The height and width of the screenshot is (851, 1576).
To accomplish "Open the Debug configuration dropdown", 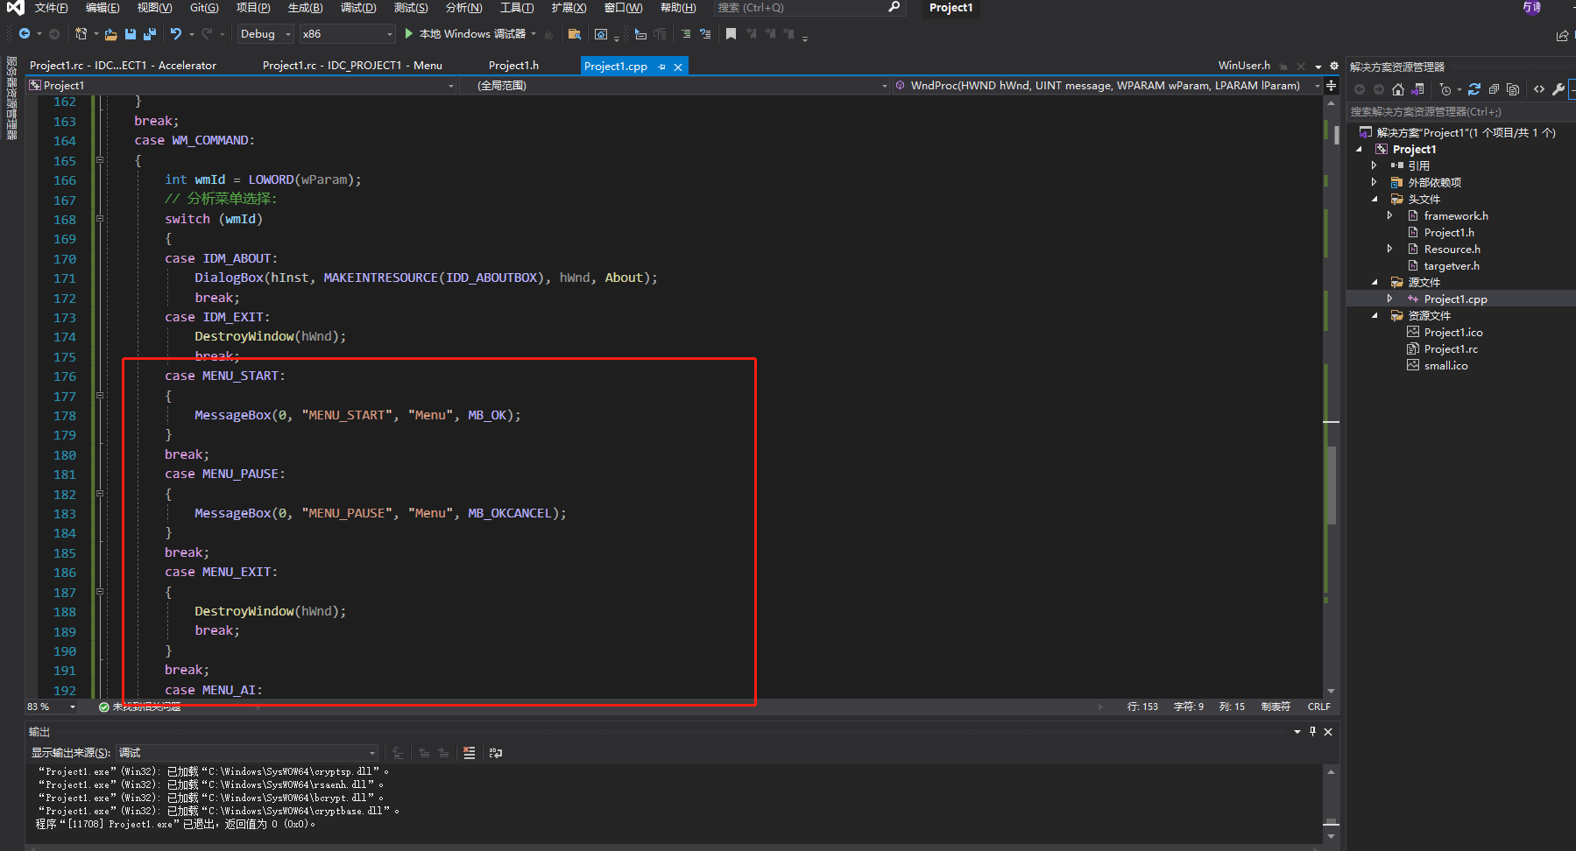I will 265,34.
